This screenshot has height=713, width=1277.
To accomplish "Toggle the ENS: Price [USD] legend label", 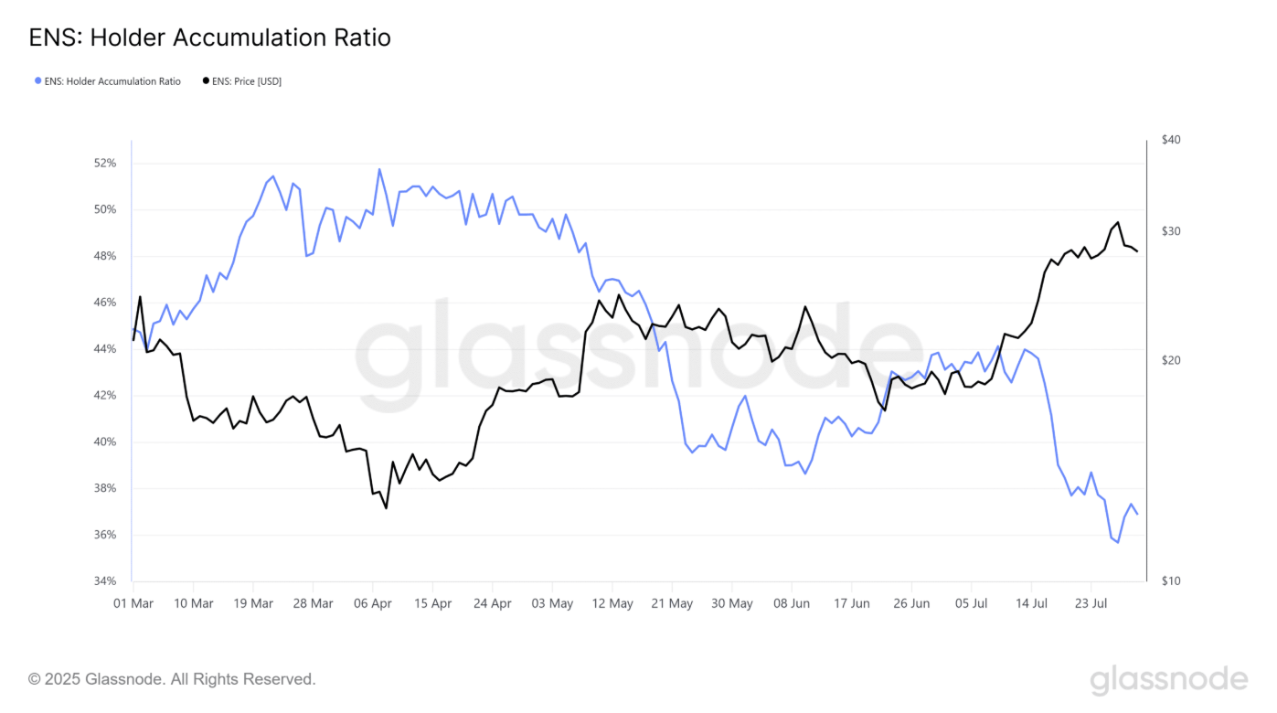I will click(247, 81).
